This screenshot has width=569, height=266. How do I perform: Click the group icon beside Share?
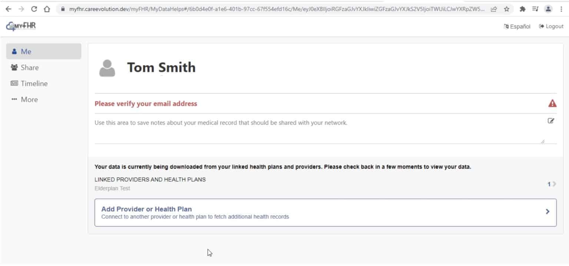[x=14, y=67]
